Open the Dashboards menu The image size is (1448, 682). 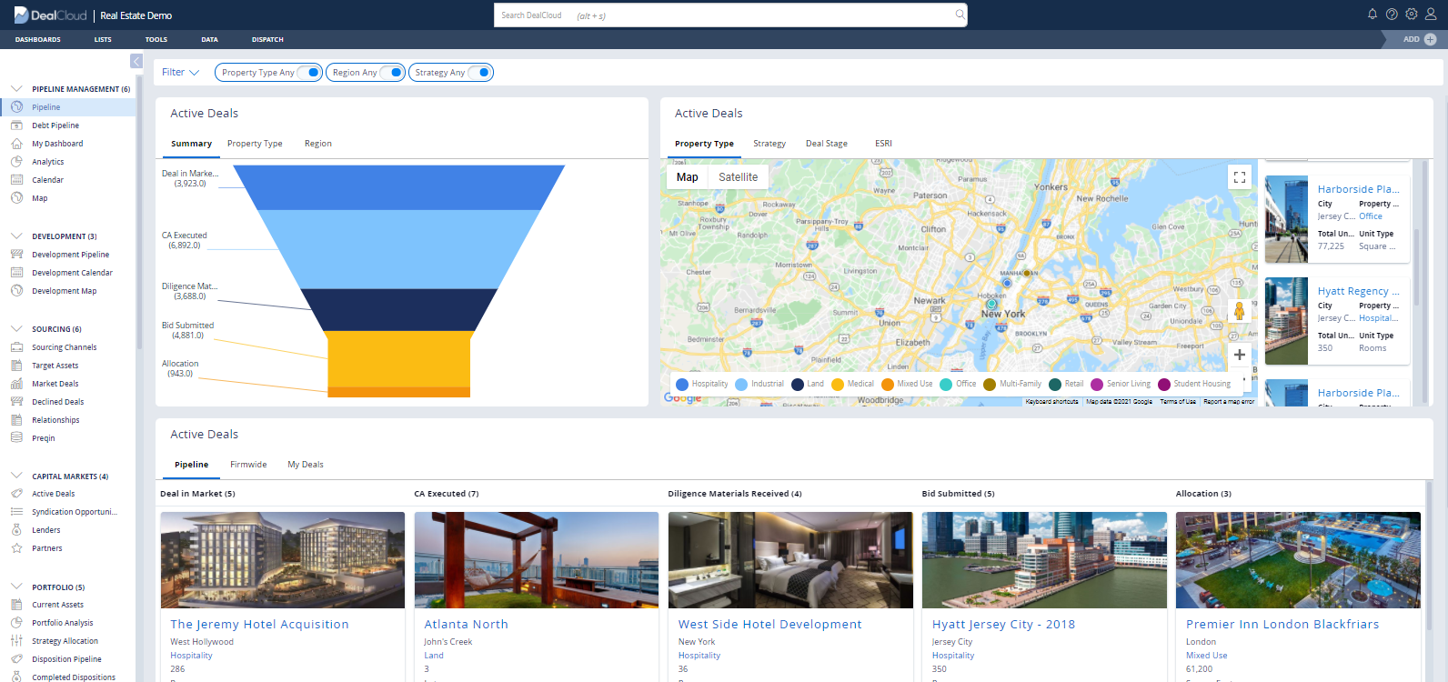(x=38, y=40)
